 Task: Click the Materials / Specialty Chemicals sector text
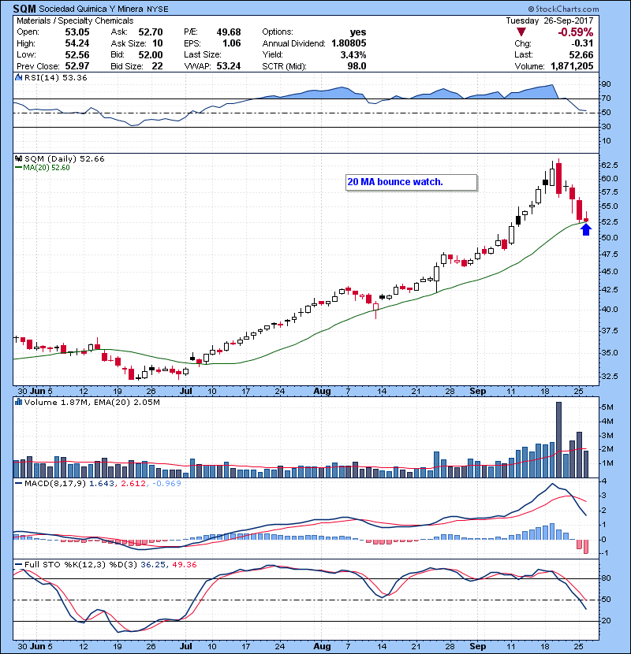coord(75,20)
